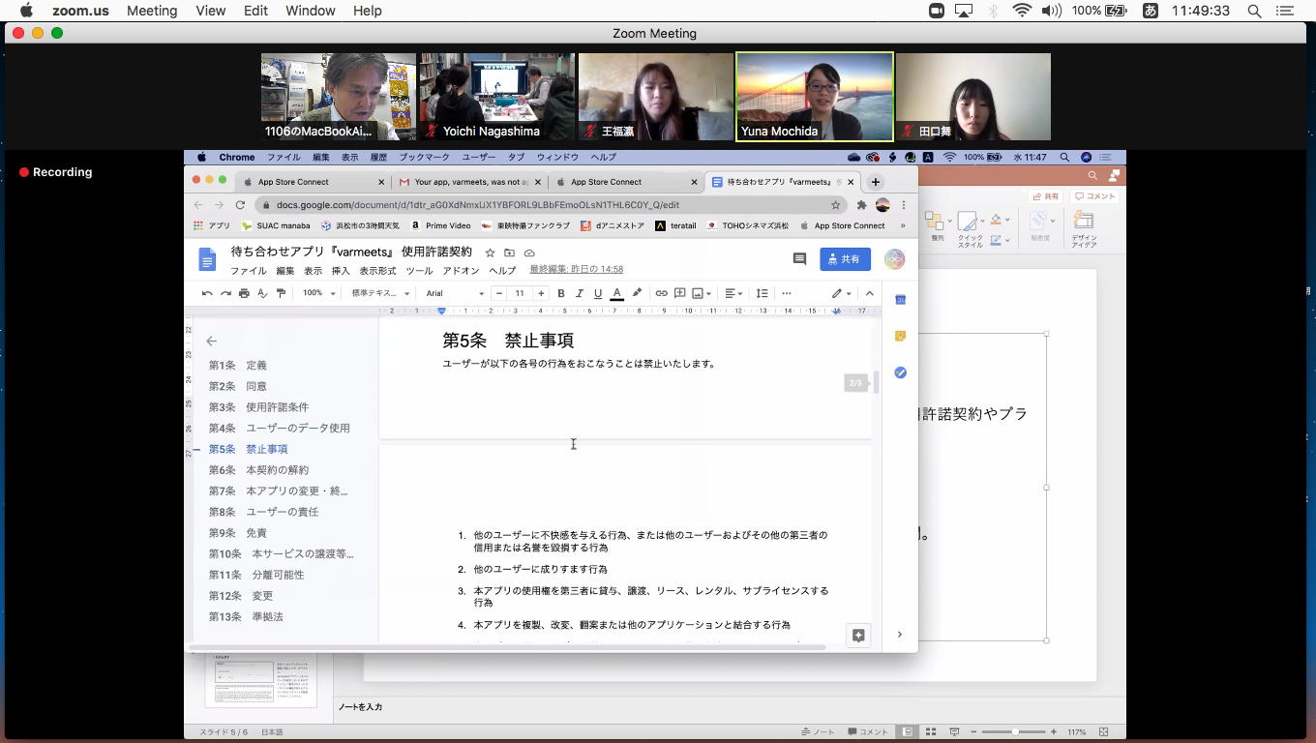
Task: Decrease font size with the minus button
Action: pos(499,293)
